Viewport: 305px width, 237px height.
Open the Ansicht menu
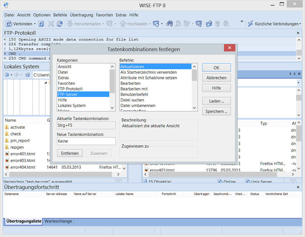coord(24,15)
